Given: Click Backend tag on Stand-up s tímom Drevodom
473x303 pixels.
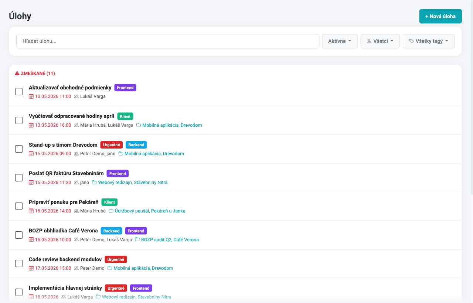Looking at the screenshot, I should tap(136, 145).
